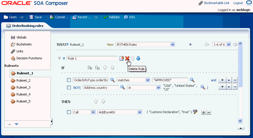The image size is (253, 138).
Task: Open the 1-6 of 6 range dropdown
Action: point(228,45)
